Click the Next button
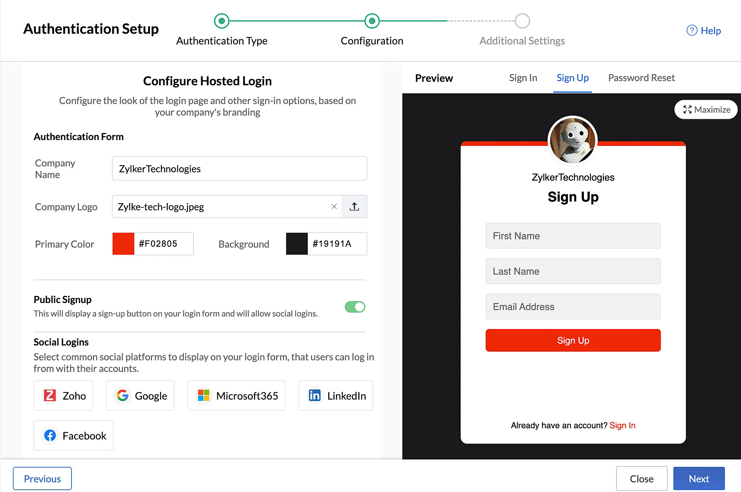Screen dimensions: 741x492 699,479
